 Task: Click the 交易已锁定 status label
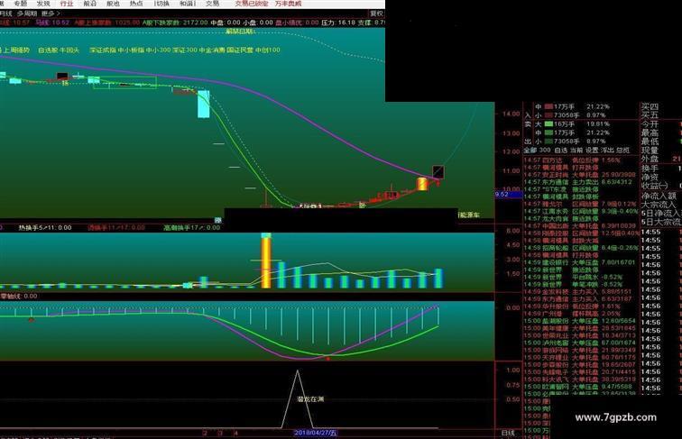[252, 4]
